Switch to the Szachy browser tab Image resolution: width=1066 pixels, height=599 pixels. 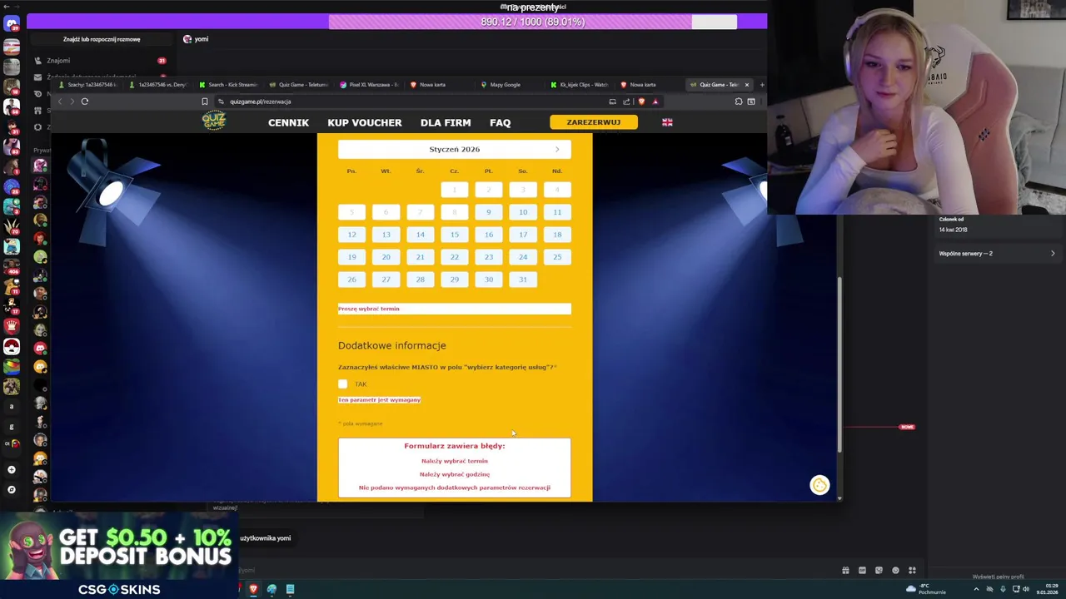point(87,85)
